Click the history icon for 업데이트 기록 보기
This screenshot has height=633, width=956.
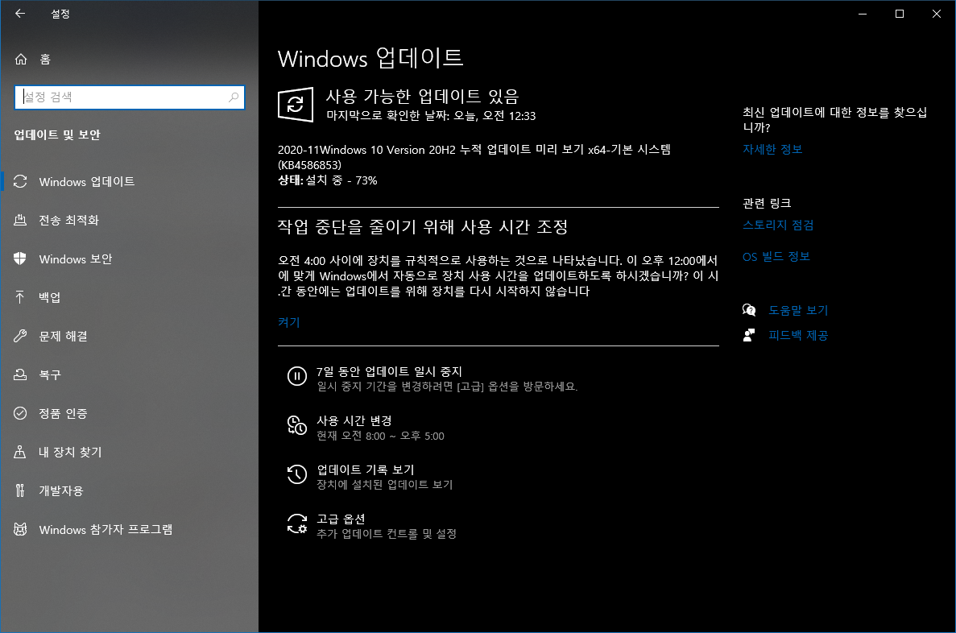(297, 474)
